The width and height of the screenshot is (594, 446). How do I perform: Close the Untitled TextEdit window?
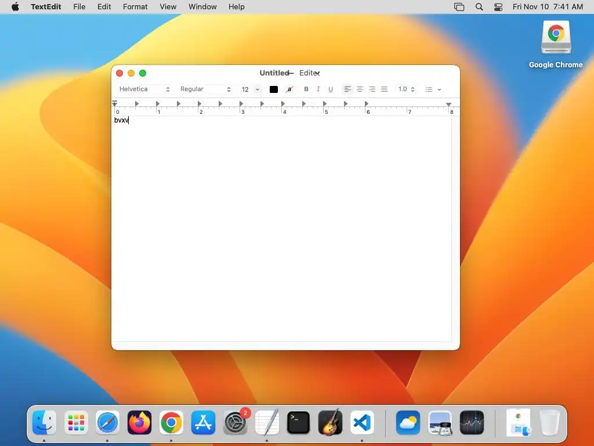pyautogui.click(x=119, y=73)
